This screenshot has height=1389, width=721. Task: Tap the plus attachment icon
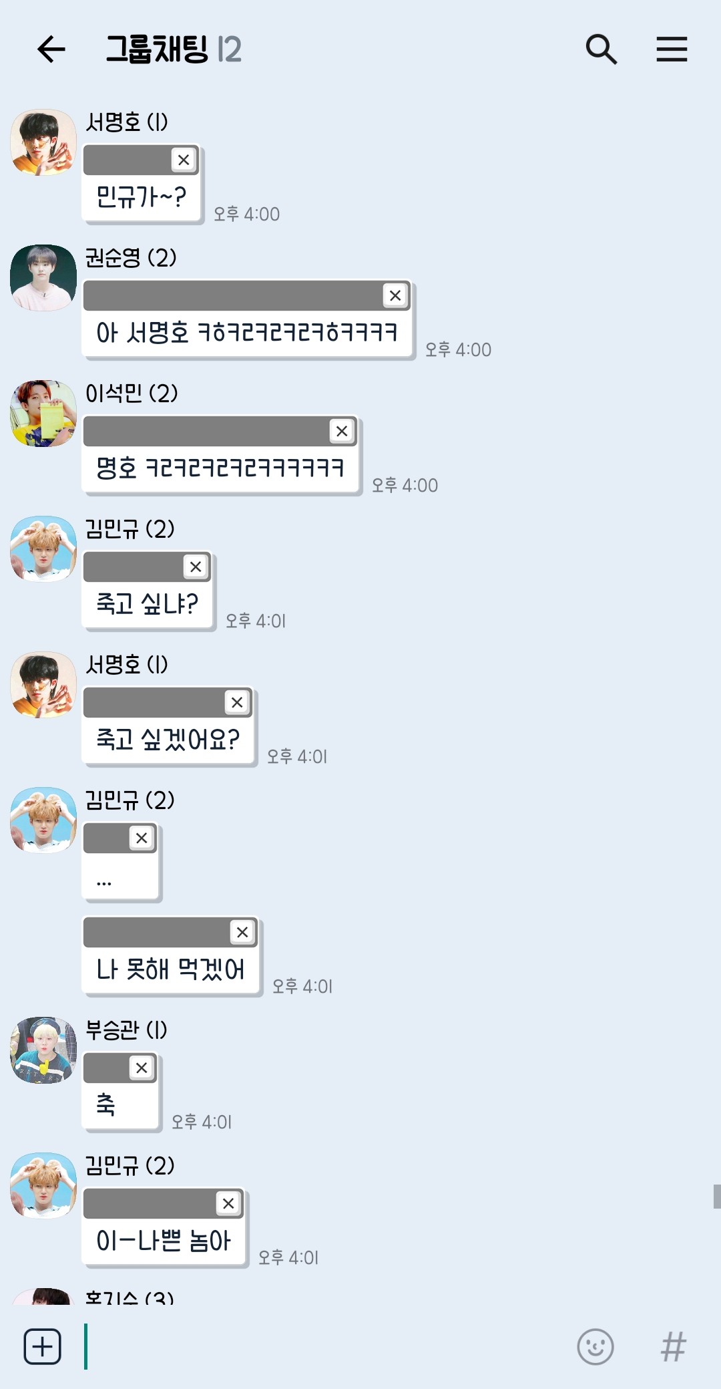click(43, 1346)
